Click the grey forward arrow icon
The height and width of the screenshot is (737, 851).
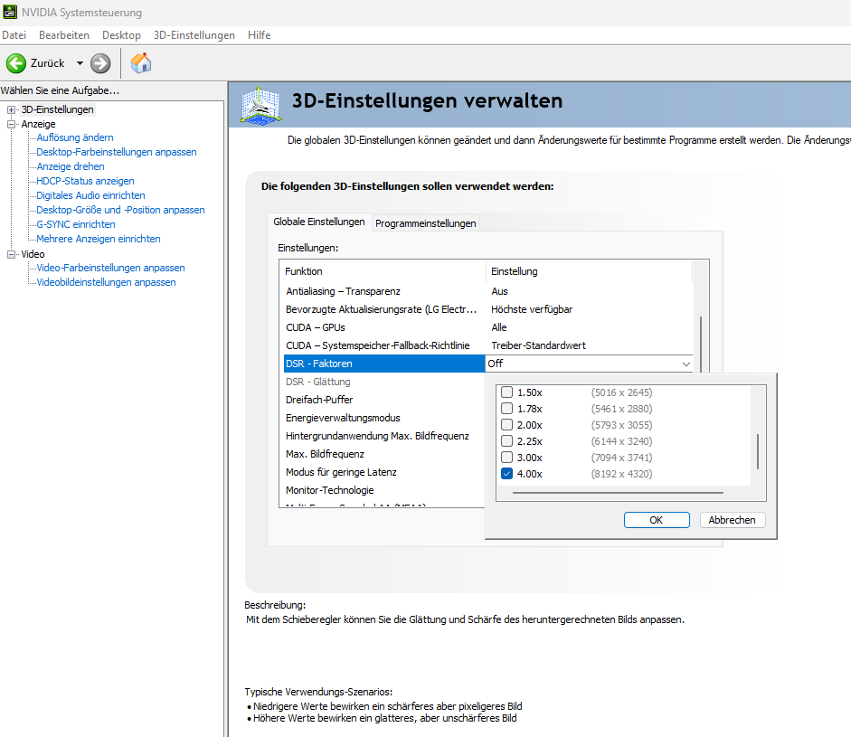click(100, 63)
